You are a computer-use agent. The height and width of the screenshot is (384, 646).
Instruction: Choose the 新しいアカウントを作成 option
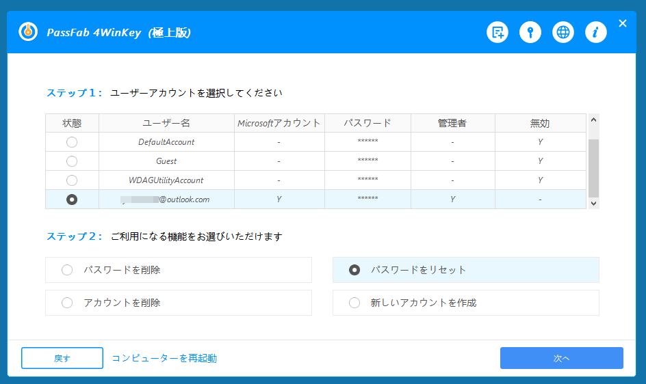point(354,303)
